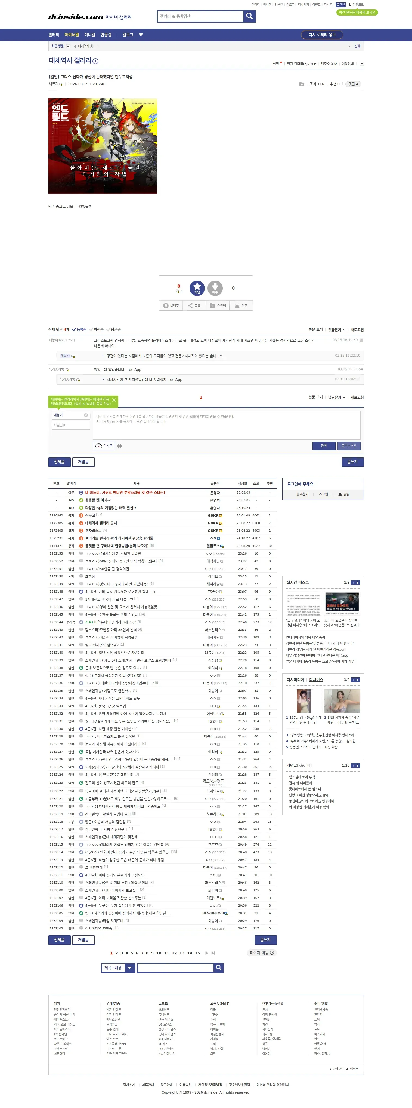The image size is (412, 1108).
Task: Click the 디시 로터리 응모 banner button
Action: pyautogui.click(x=322, y=35)
